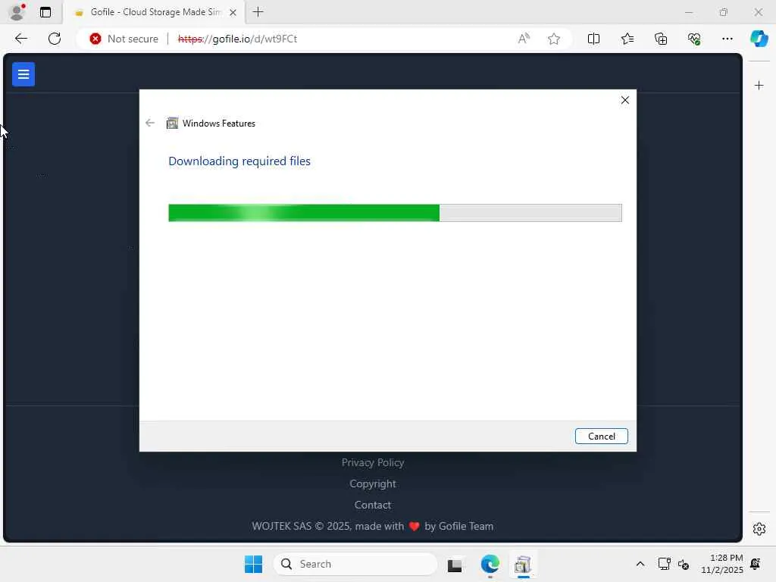
Task: Open the Copyright link
Action: pos(373,483)
